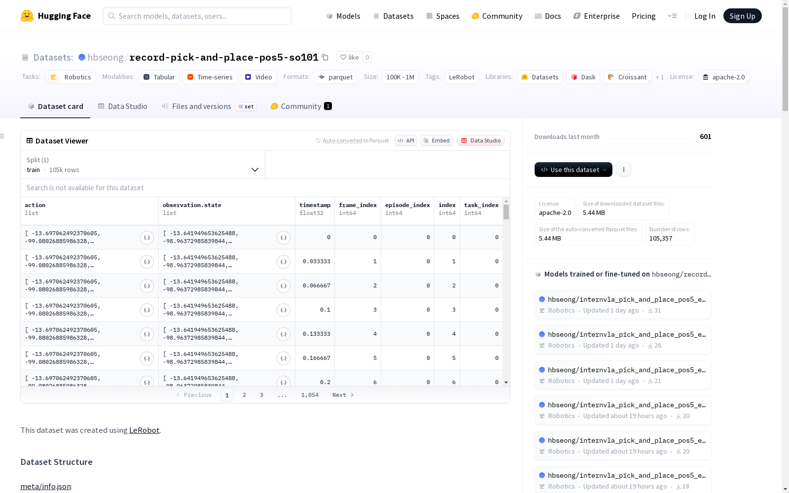Go to page 3 of the dataset
789x493 pixels.
(261, 395)
